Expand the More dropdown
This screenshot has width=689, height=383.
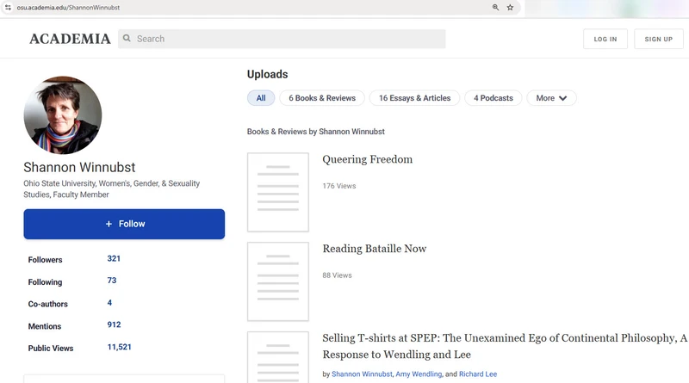[551, 98]
